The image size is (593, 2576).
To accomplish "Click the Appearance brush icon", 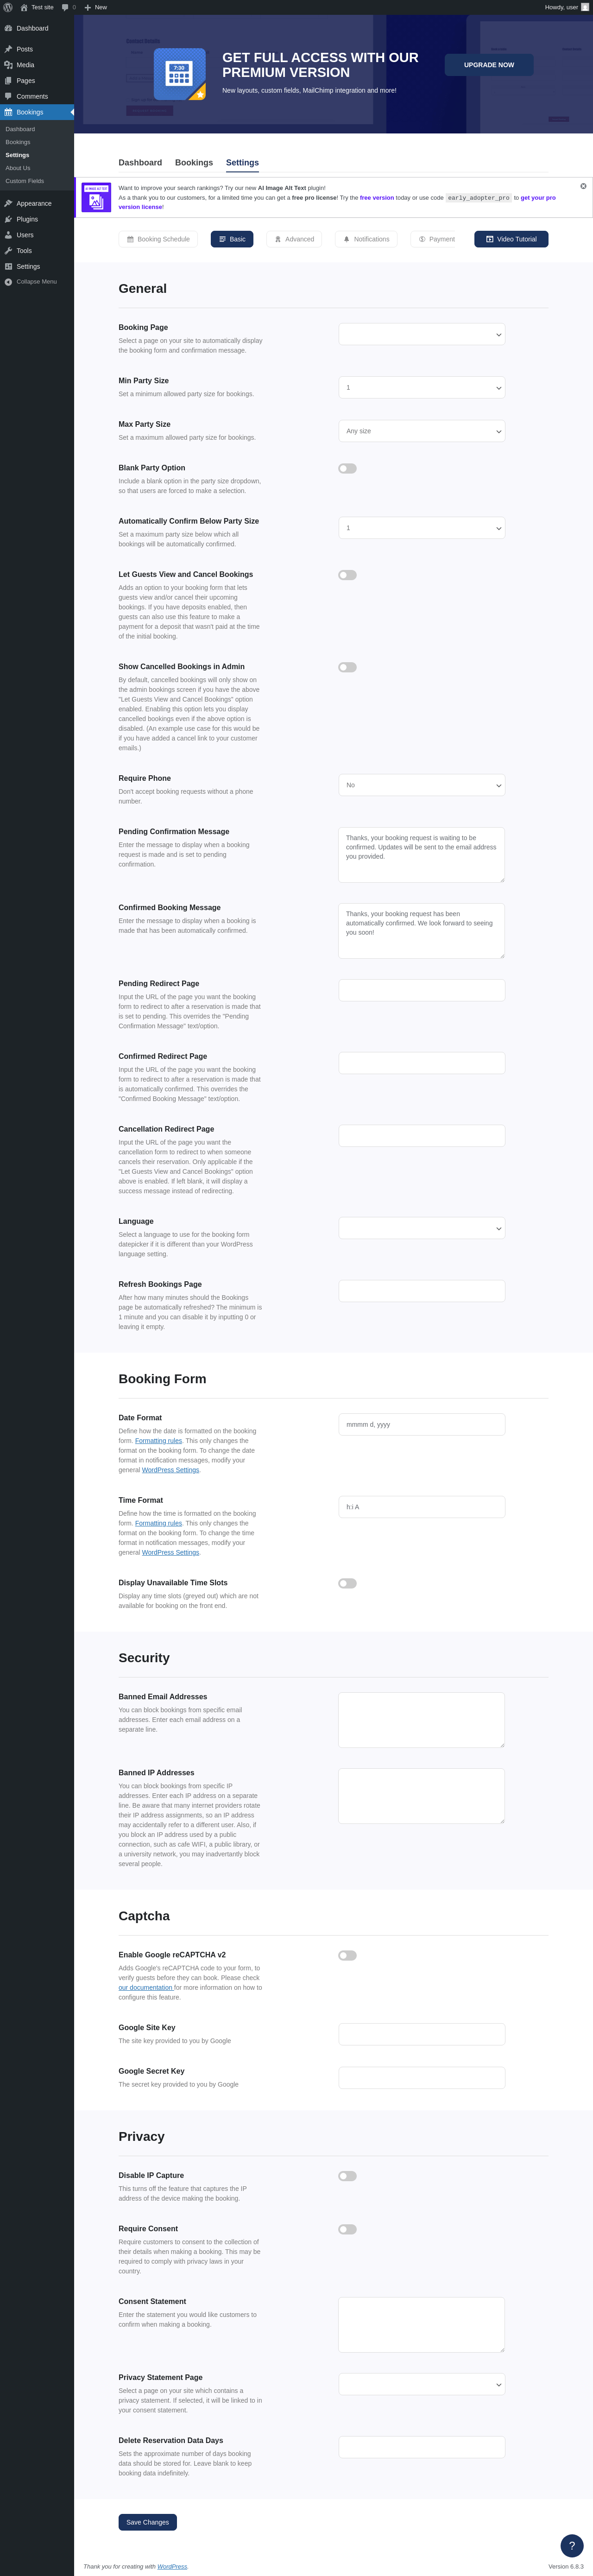I will (9, 203).
